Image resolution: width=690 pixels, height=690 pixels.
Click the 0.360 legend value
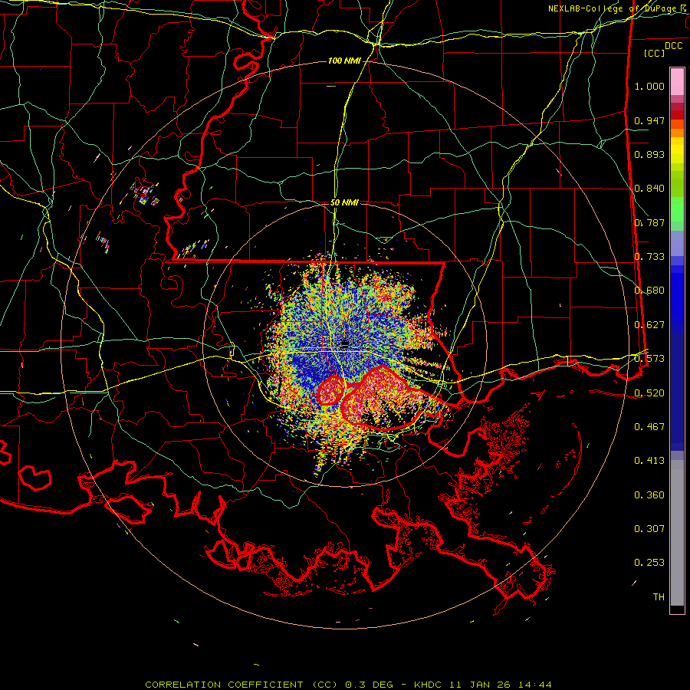tap(649, 495)
